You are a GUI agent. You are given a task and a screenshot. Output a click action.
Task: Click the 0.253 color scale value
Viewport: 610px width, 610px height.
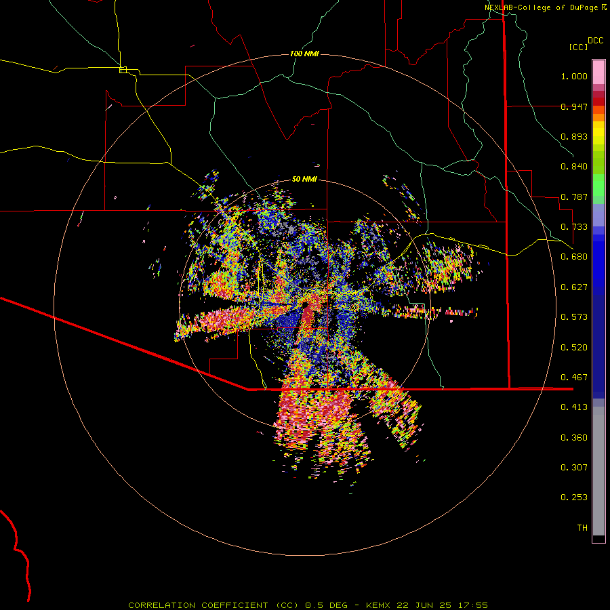coord(574,497)
